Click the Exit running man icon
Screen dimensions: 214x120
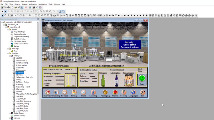click(x=143, y=92)
